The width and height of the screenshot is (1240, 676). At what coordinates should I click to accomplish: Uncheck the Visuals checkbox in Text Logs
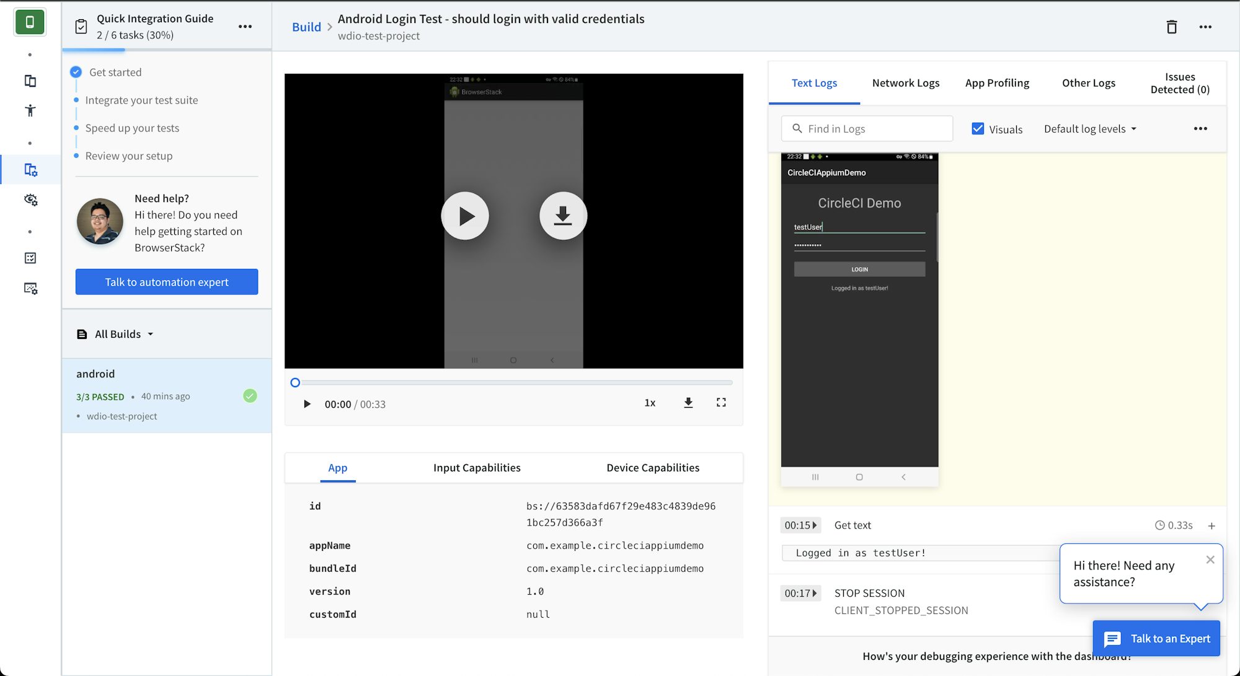tap(978, 128)
